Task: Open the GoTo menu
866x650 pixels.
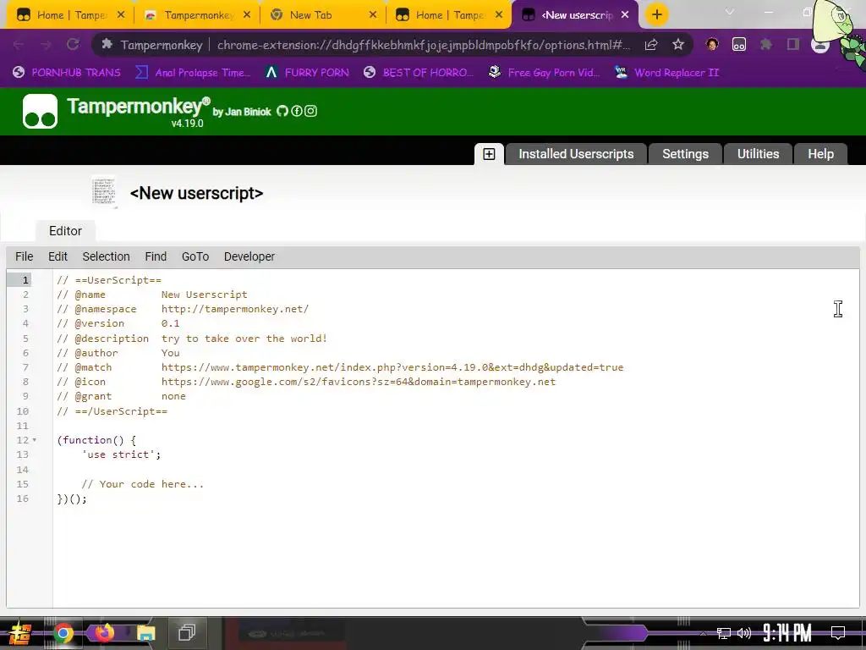Action: click(195, 256)
